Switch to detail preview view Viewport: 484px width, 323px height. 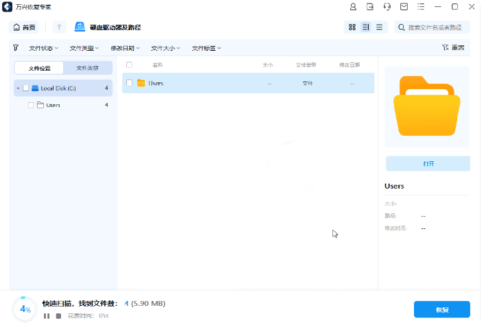pyautogui.click(x=366, y=27)
